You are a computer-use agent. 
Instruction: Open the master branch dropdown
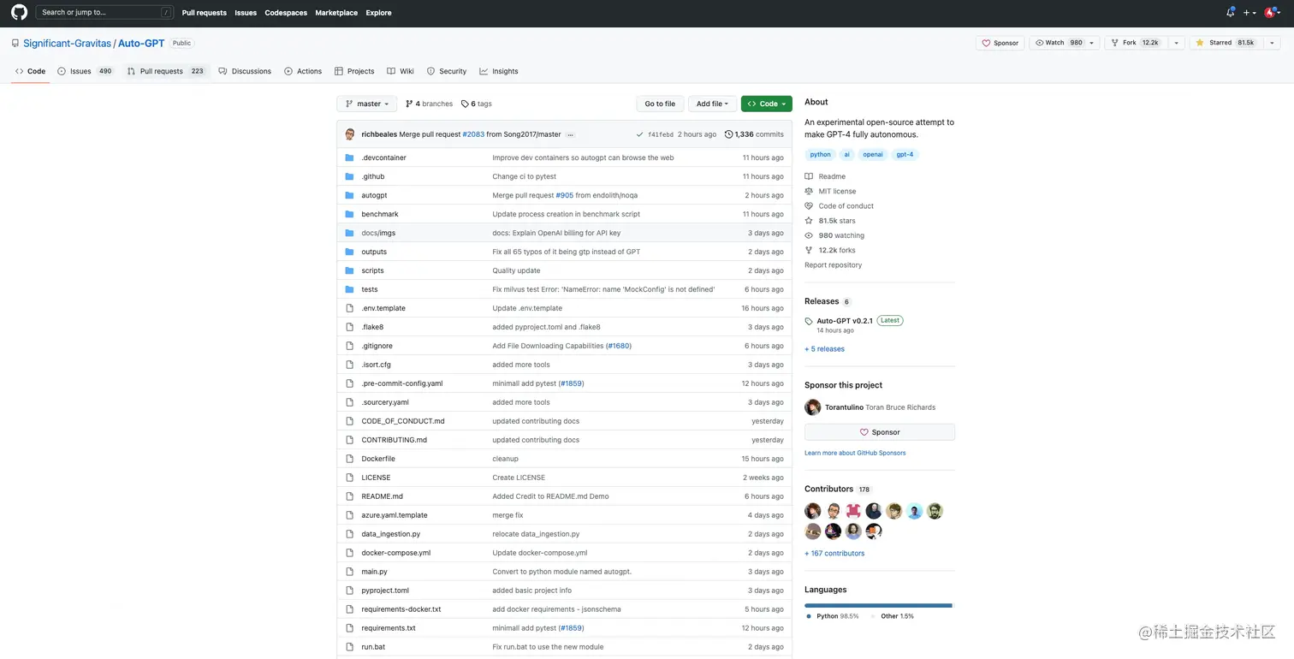367,104
